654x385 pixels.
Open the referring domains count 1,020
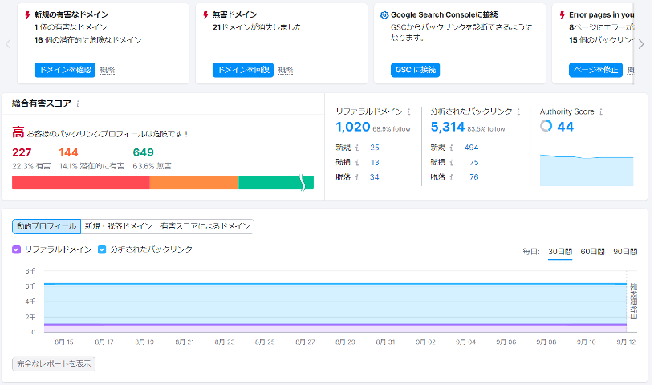[x=352, y=127]
